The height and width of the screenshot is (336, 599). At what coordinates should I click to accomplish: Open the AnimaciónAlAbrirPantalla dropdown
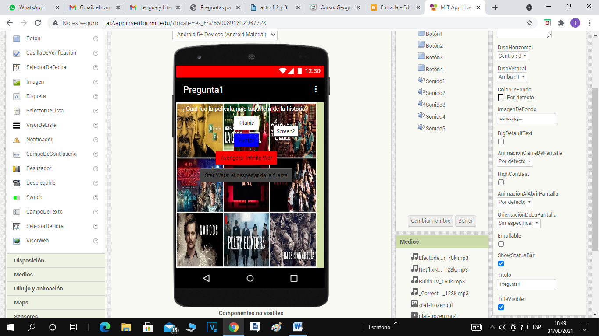click(x=515, y=202)
